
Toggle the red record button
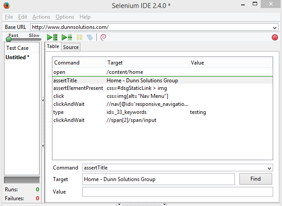[274, 37]
